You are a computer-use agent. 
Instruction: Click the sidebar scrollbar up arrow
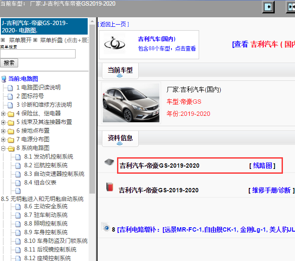[92, 22]
